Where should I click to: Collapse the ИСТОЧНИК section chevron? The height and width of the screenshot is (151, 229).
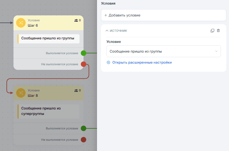[107, 31]
